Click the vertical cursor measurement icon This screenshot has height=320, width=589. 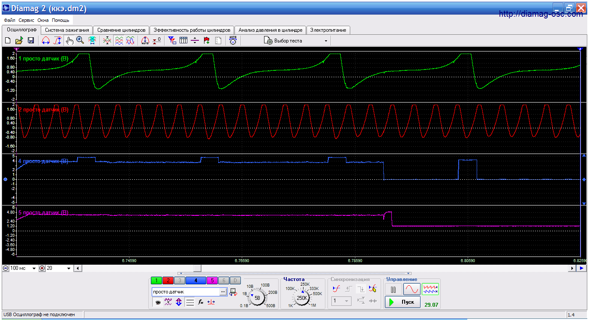click(57, 41)
